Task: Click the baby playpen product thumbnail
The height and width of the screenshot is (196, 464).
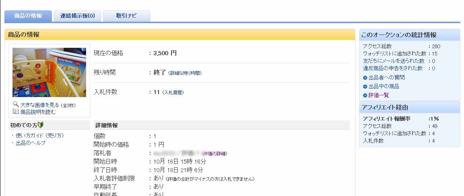Action: [x=49, y=72]
